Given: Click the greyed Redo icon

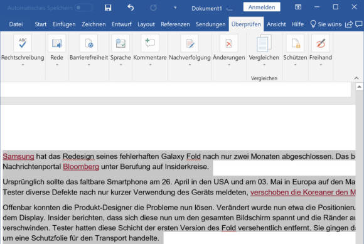Looking at the screenshot, I should (153, 8).
